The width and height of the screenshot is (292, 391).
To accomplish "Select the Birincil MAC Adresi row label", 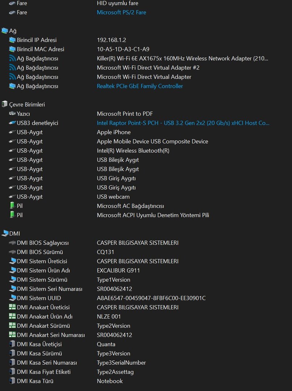I will [41, 49].
